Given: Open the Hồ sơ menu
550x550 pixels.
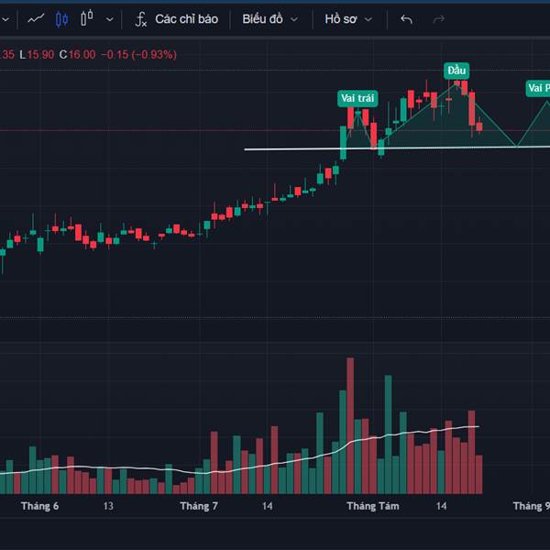Looking at the screenshot, I should [x=341, y=19].
